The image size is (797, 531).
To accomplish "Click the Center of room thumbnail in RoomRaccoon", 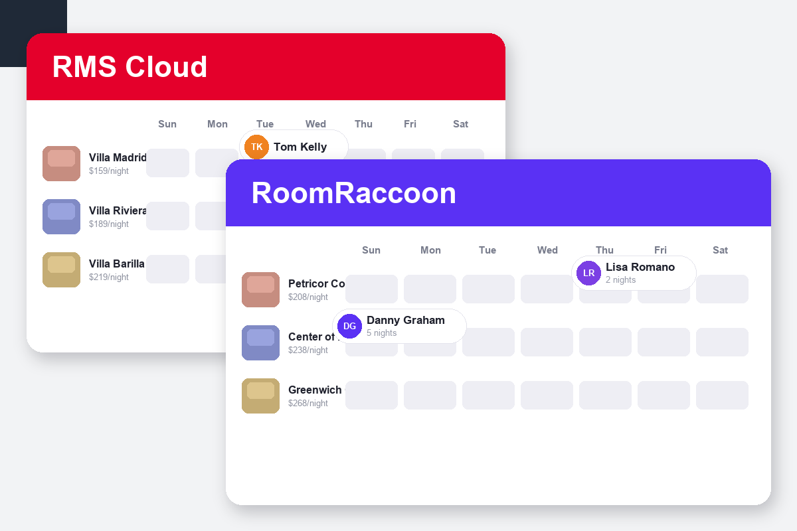I will click(x=260, y=342).
